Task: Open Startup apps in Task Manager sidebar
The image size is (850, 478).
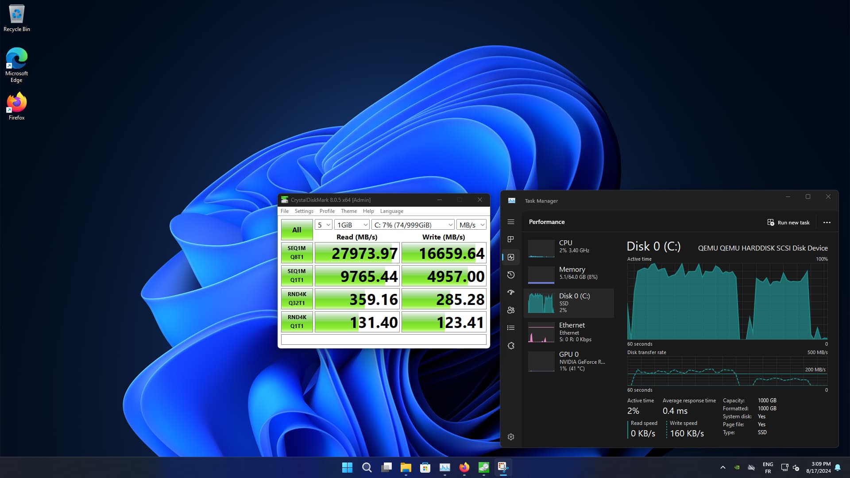Action: pos(511,293)
